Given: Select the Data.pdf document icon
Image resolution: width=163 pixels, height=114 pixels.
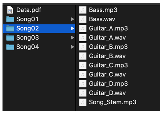Looking at the screenshot, I should tap(10, 10).
